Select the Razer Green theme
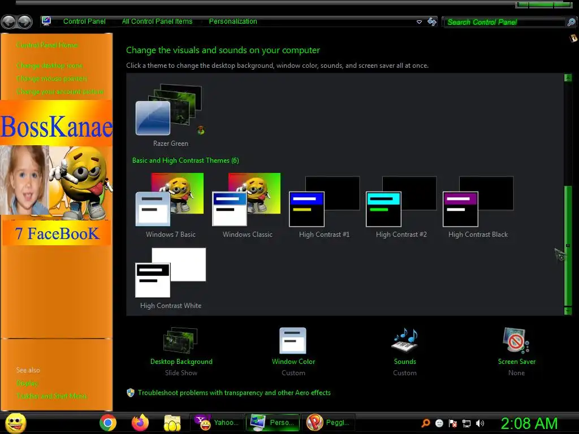Screen dimensions: 579x434 pos(170,115)
